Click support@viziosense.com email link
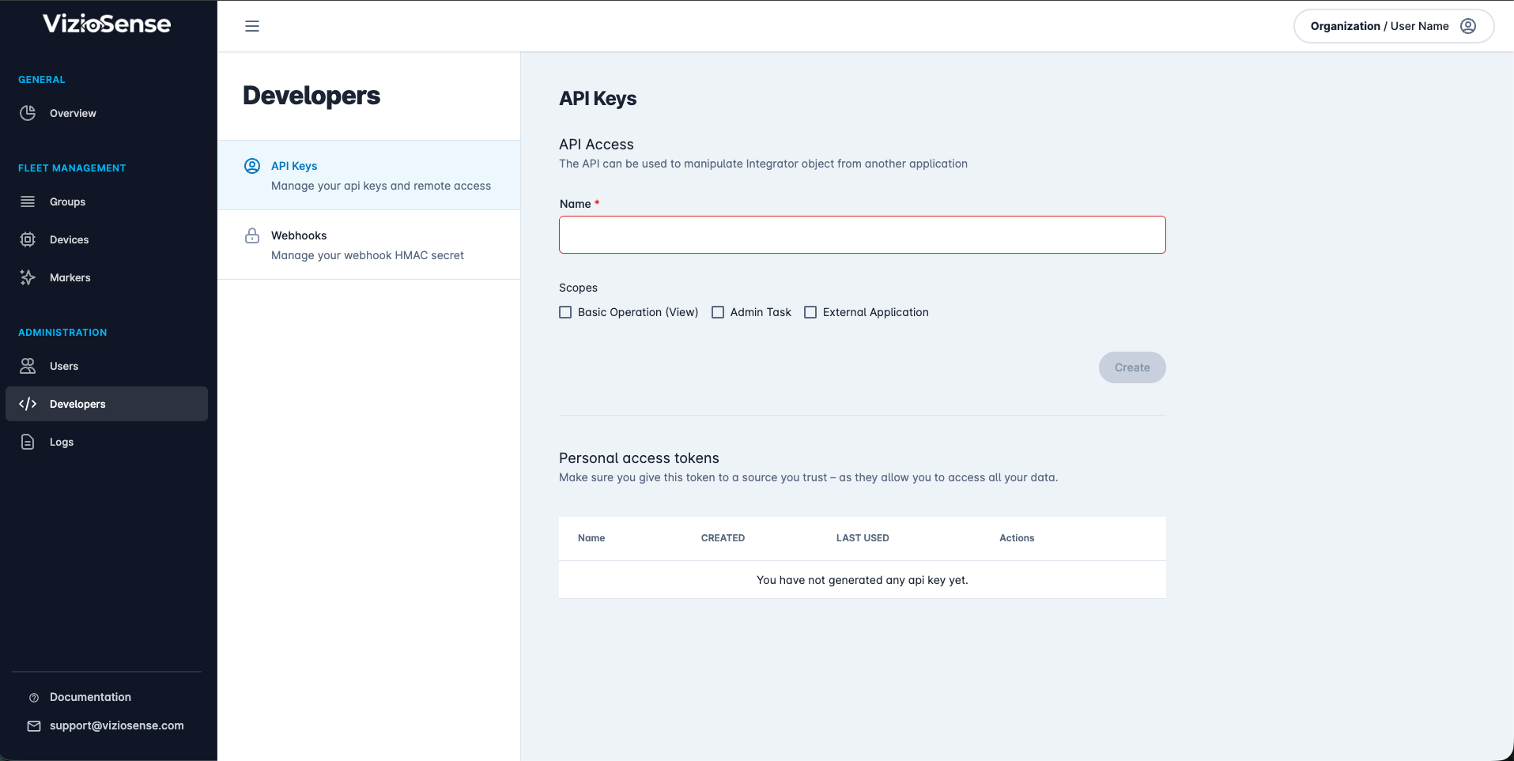 (117, 725)
